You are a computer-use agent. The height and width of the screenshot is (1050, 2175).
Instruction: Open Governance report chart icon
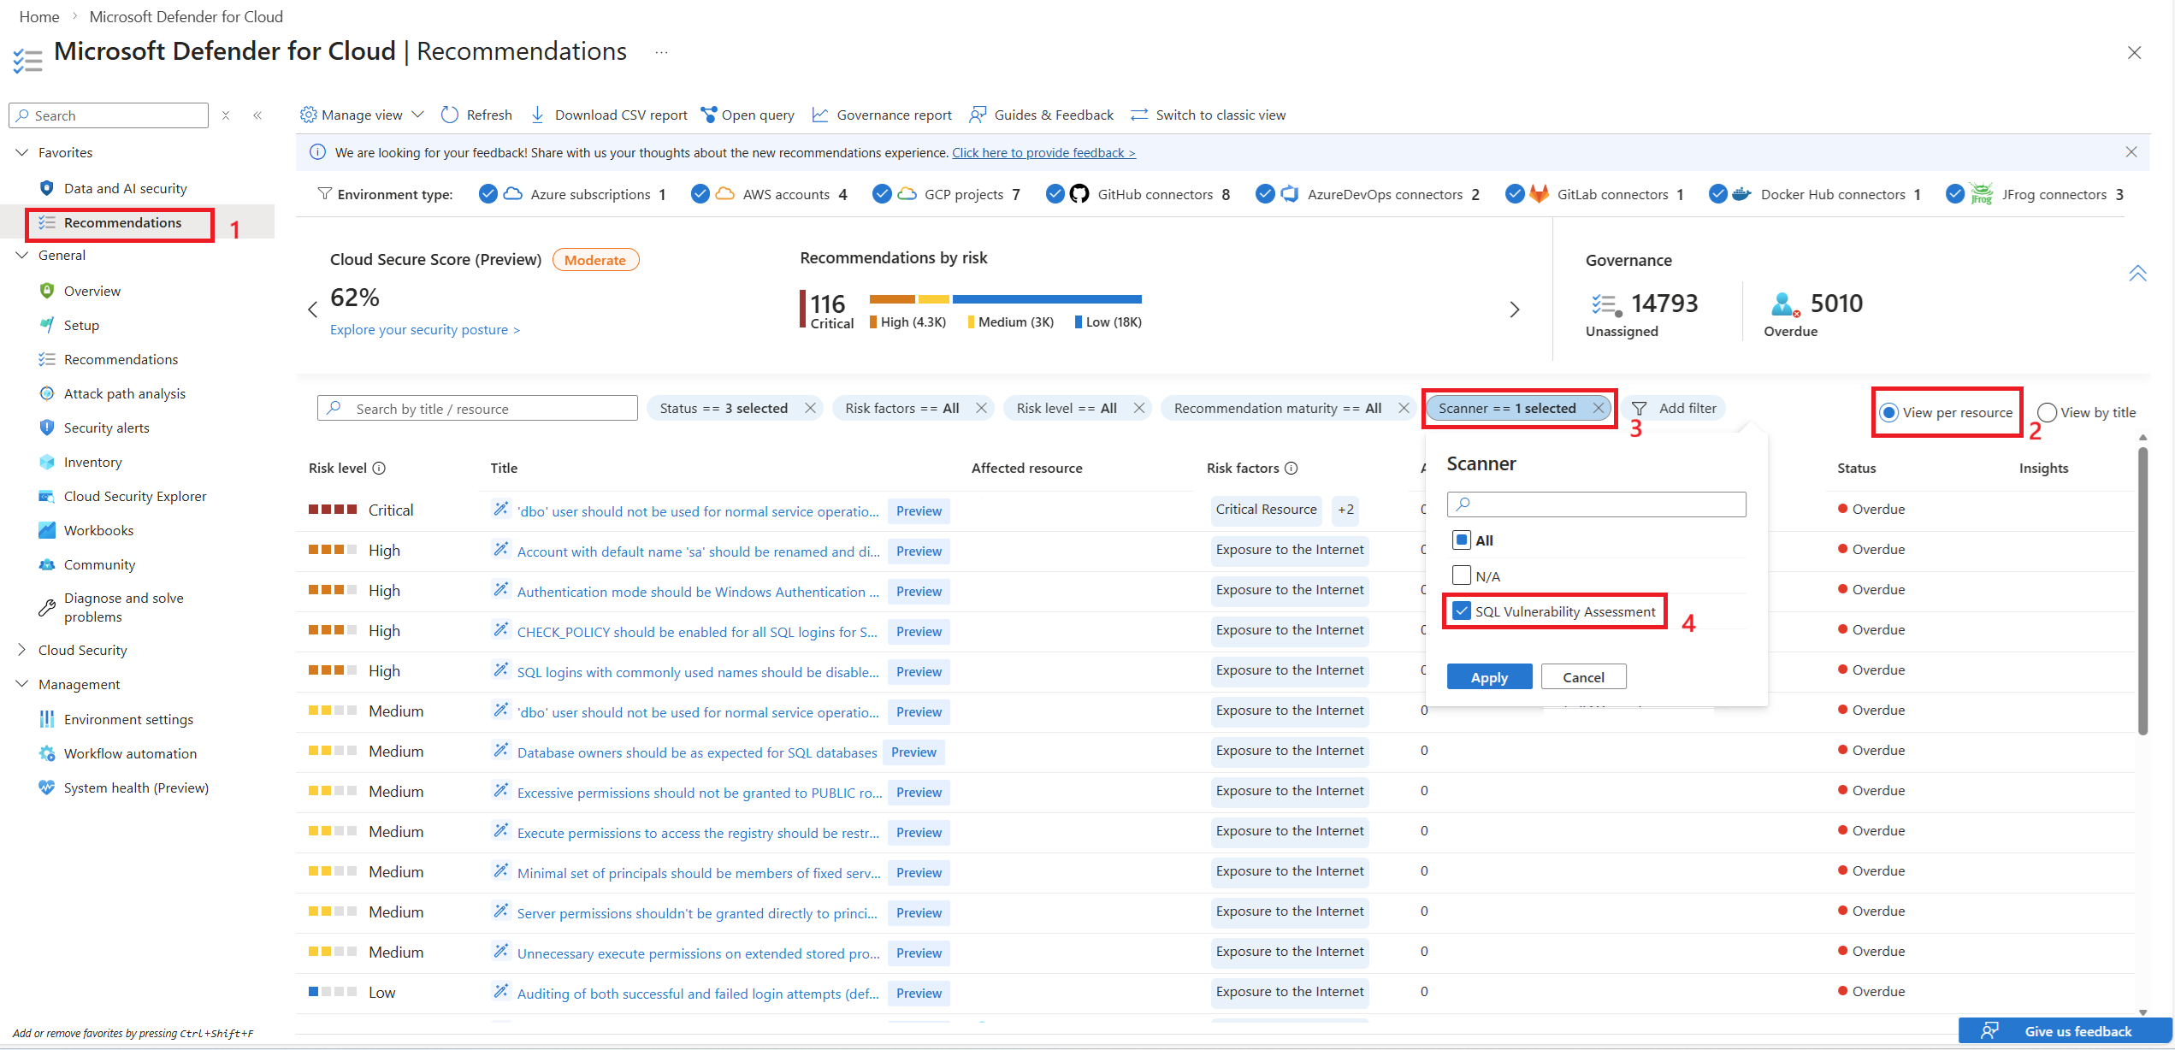(x=819, y=115)
